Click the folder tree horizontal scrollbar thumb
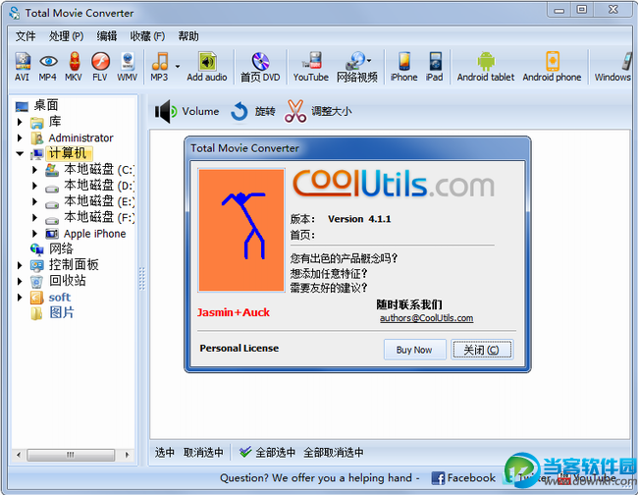This screenshot has height=495, width=638. [x=71, y=455]
